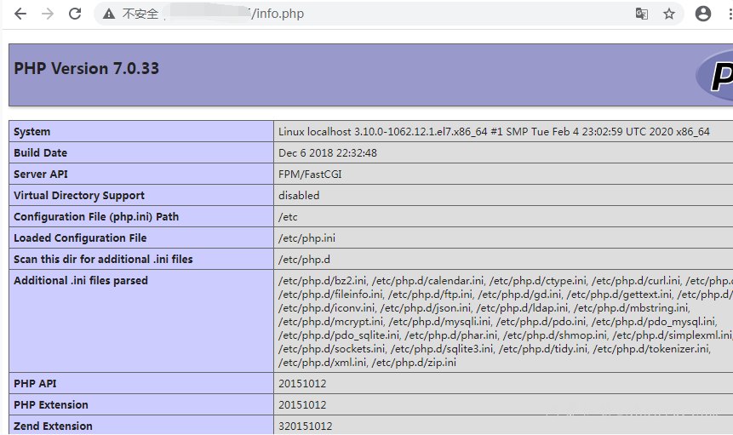The height and width of the screenshot is (435, 733).
Task: Click '/etc/php.d/zip.ini' in parsed files
Action: tap(414, 363)
